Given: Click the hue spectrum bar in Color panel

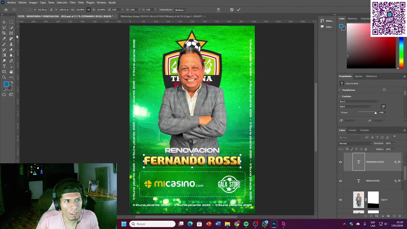Looking at the screenshot, I should [401, 52].
